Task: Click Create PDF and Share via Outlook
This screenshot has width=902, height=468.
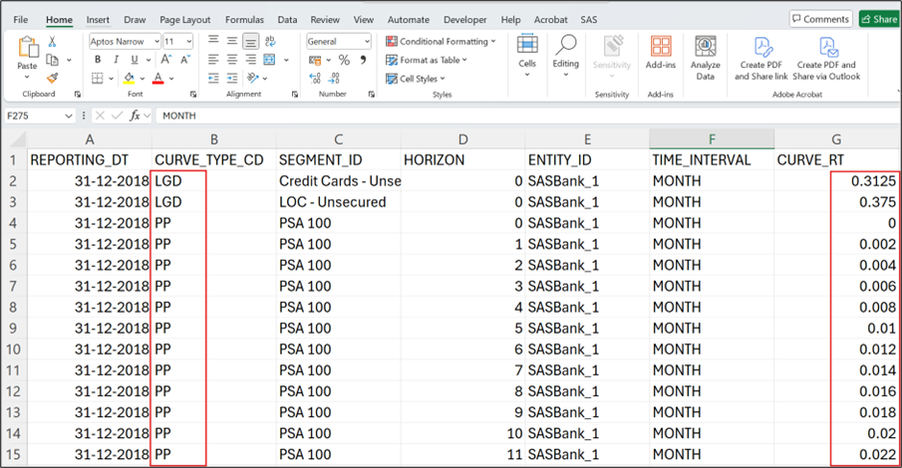Action: tap(826, 58)
